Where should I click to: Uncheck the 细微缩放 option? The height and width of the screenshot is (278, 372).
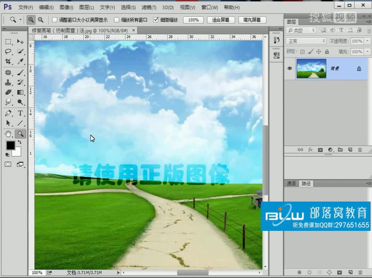156,19
